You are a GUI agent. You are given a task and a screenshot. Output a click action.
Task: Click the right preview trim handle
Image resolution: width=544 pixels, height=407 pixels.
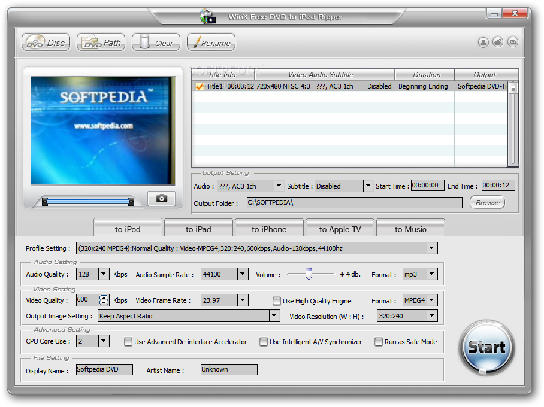coord(131,202)
